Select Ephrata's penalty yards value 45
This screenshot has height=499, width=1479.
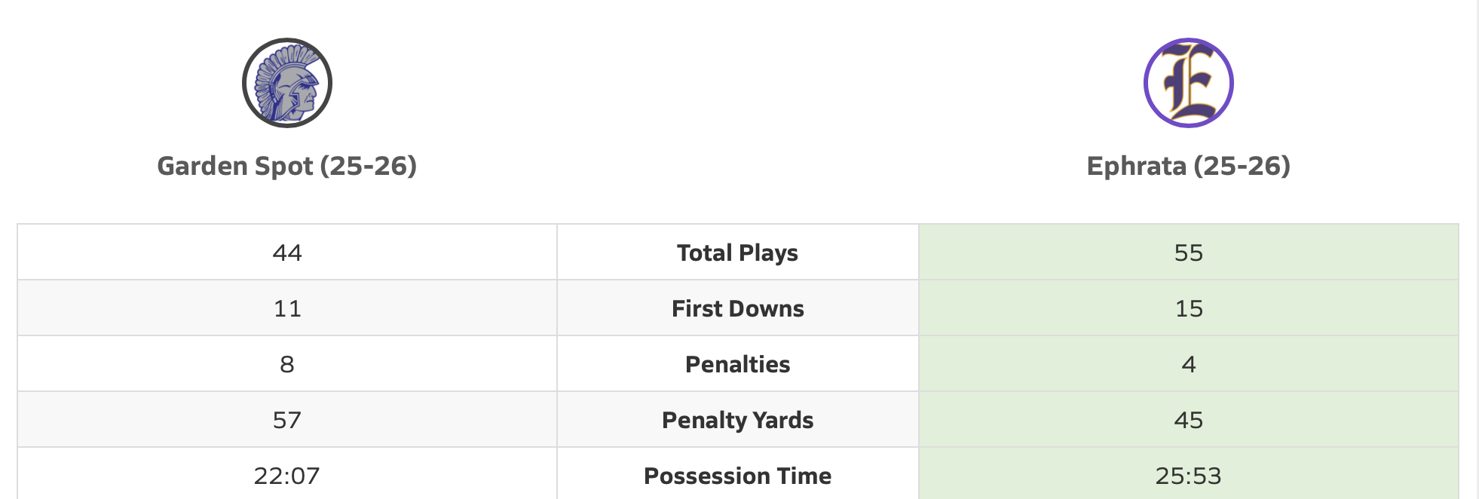pos(1188,420)
